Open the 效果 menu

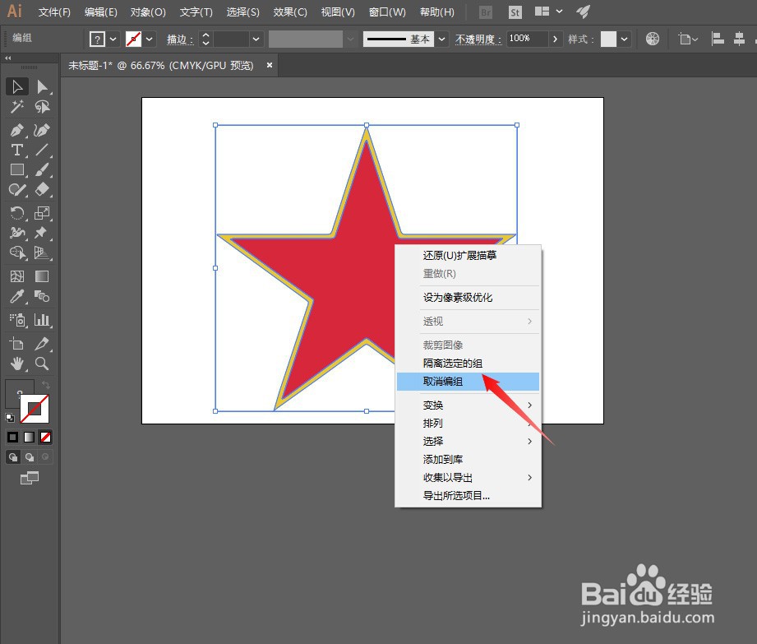288,12
